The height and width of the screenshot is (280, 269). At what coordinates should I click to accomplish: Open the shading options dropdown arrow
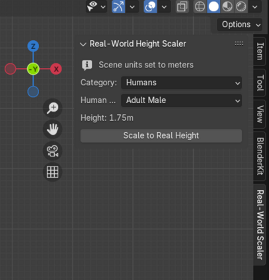[255, 6]
